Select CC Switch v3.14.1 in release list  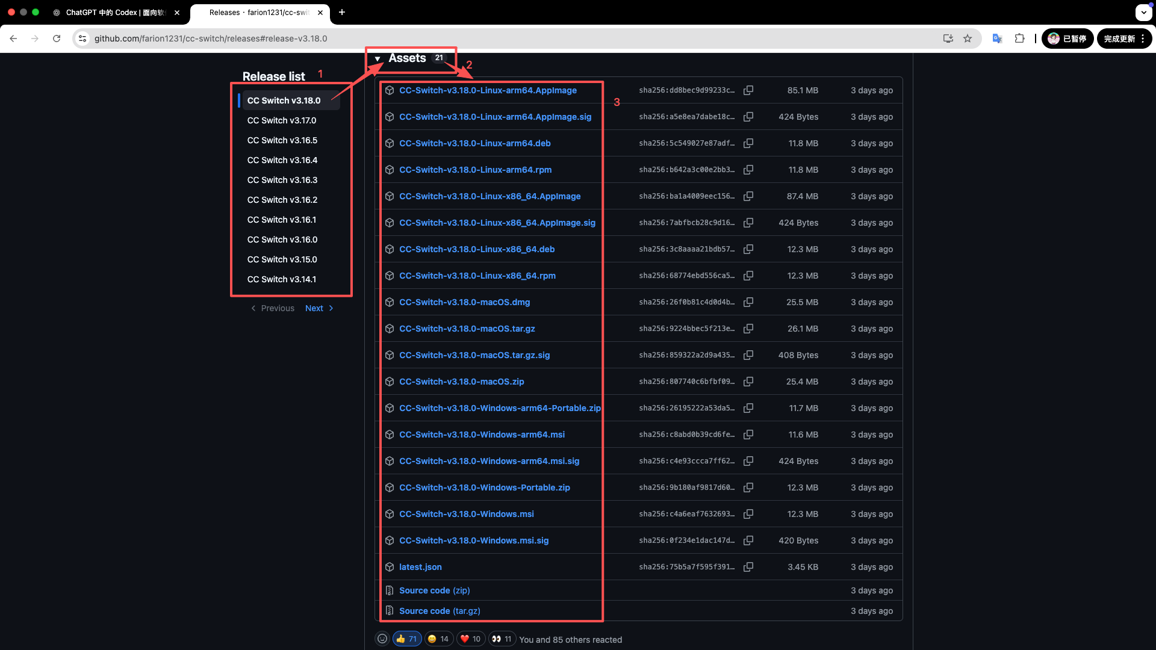(282, 279)
